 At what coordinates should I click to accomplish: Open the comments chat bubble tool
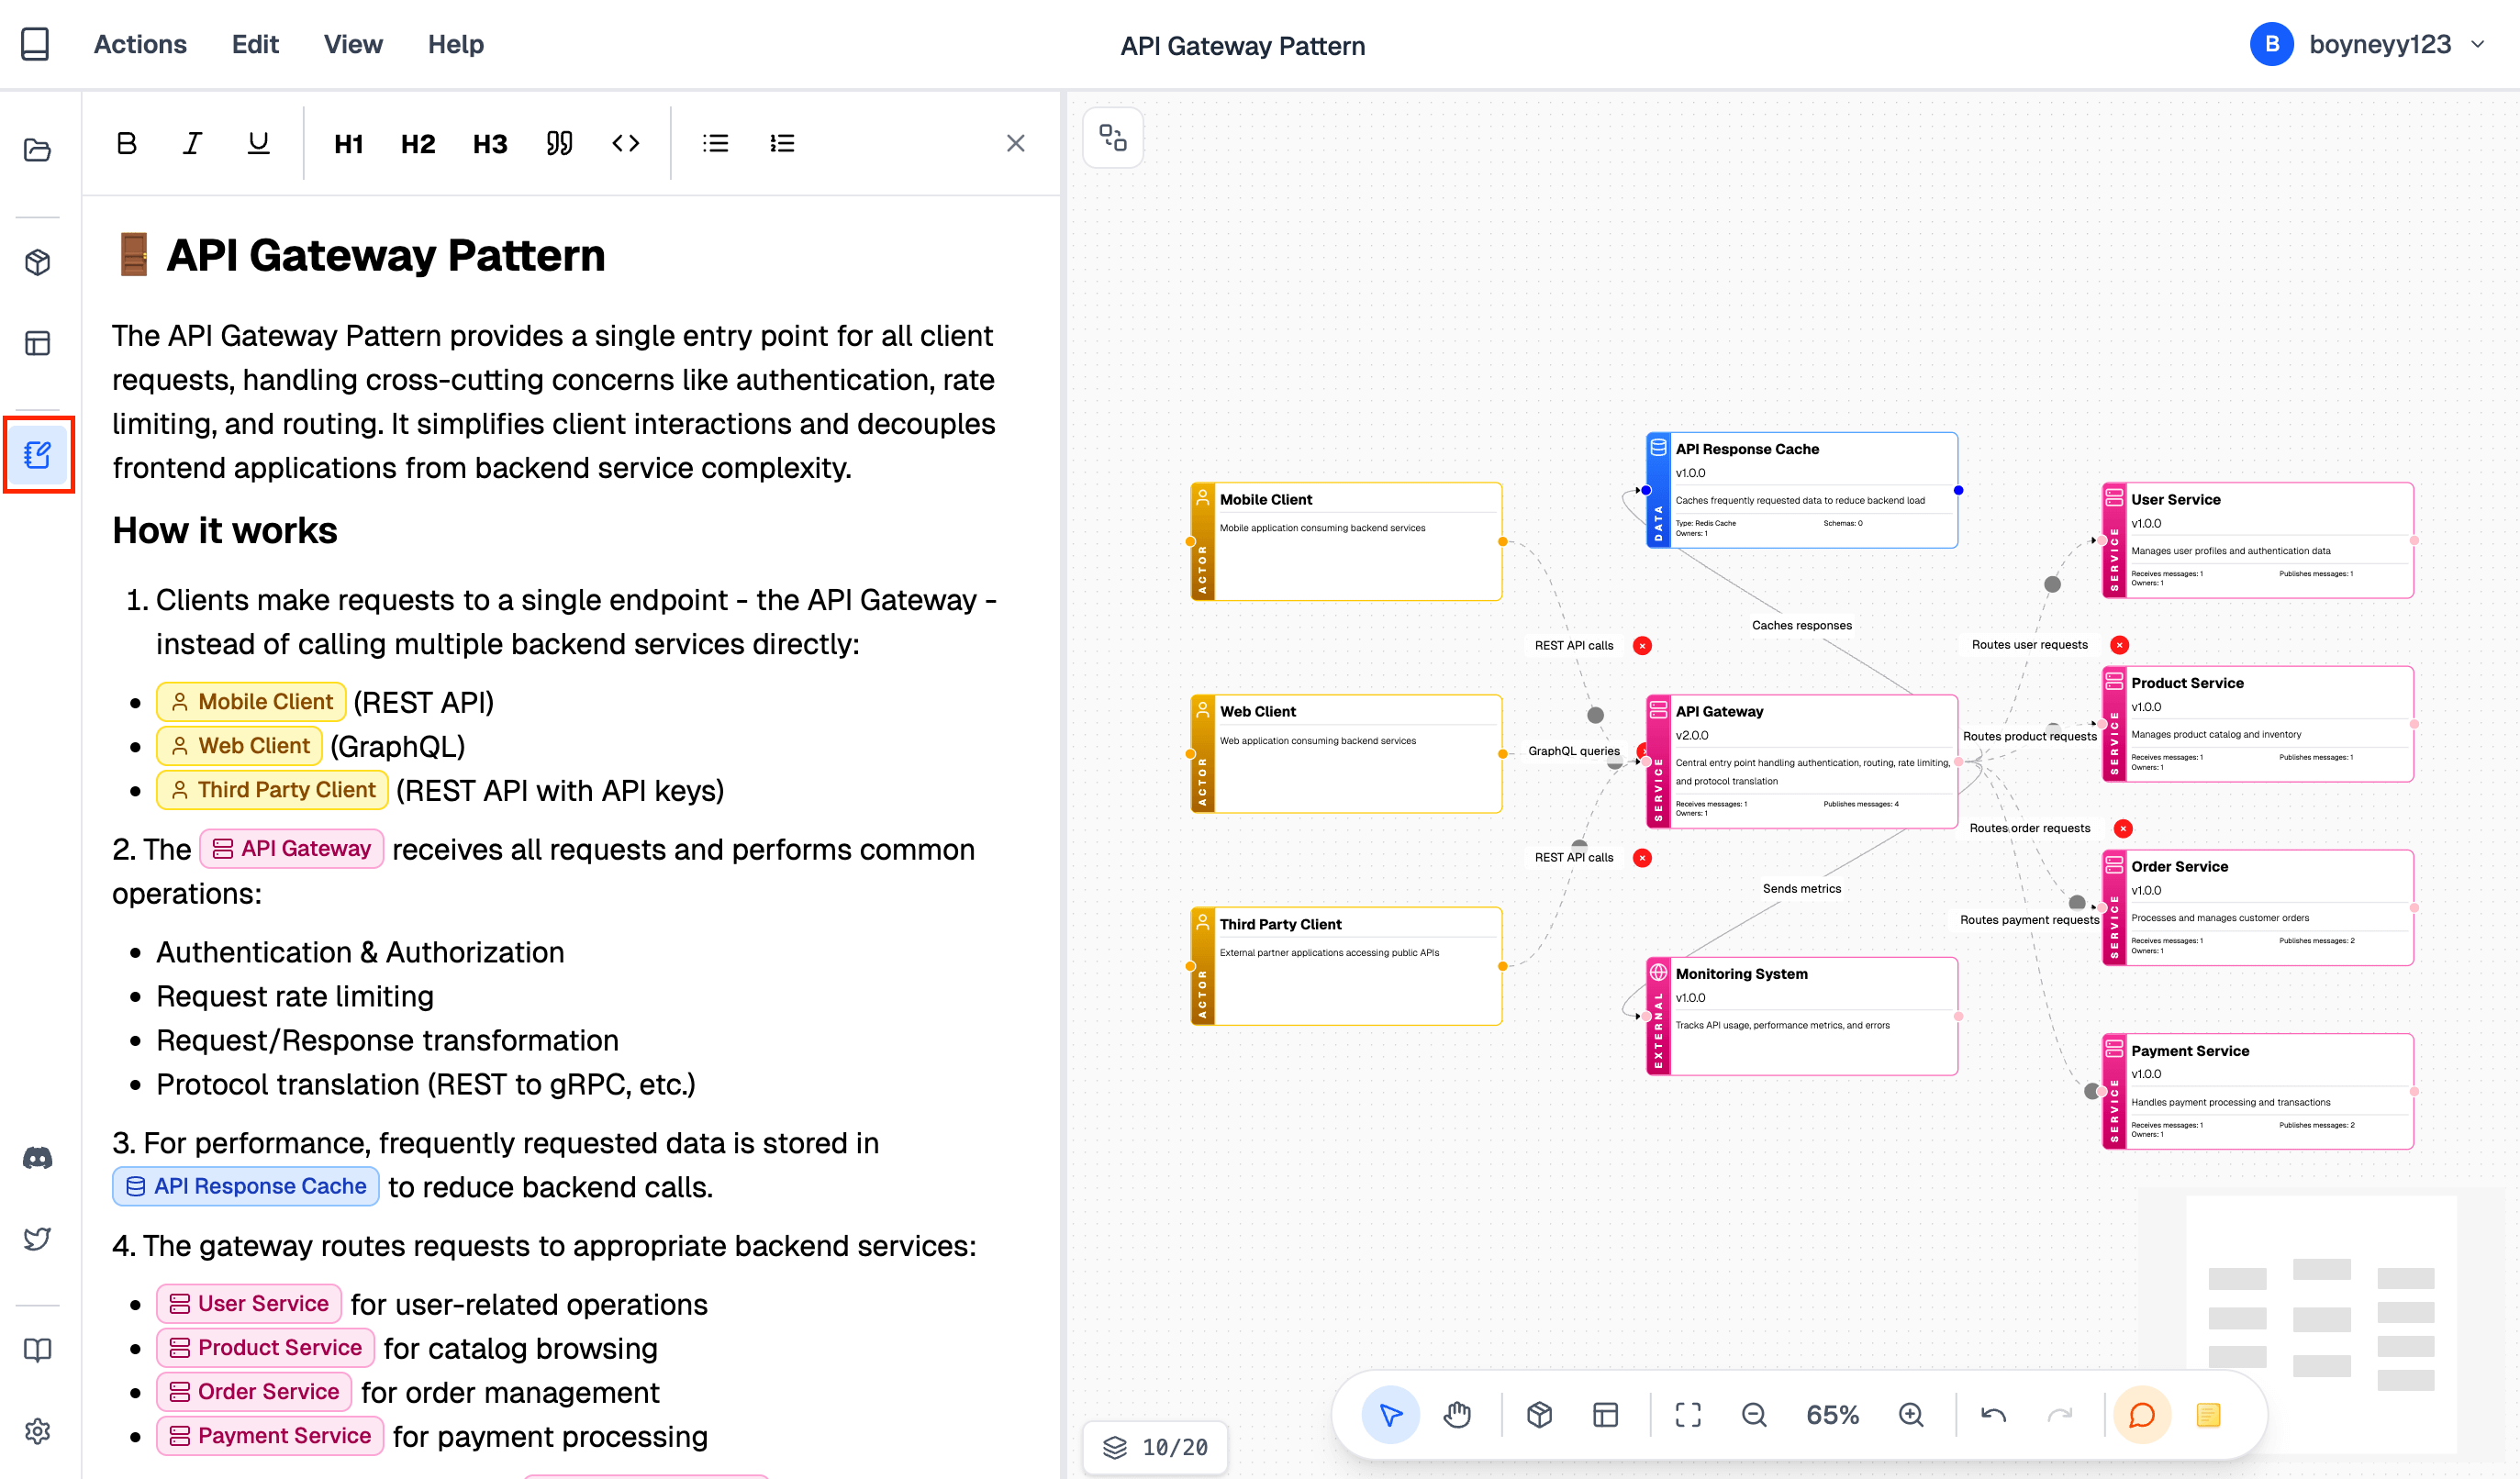point(2142,1414)
